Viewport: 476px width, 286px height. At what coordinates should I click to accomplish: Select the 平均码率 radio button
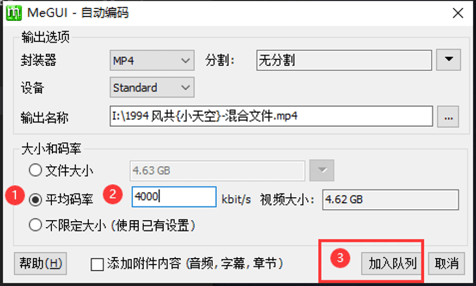point(36,200)
